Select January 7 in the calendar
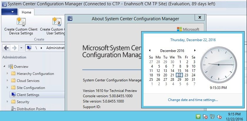Image resolution: width=247 pixels, height=121 pixels. point(194,84)
